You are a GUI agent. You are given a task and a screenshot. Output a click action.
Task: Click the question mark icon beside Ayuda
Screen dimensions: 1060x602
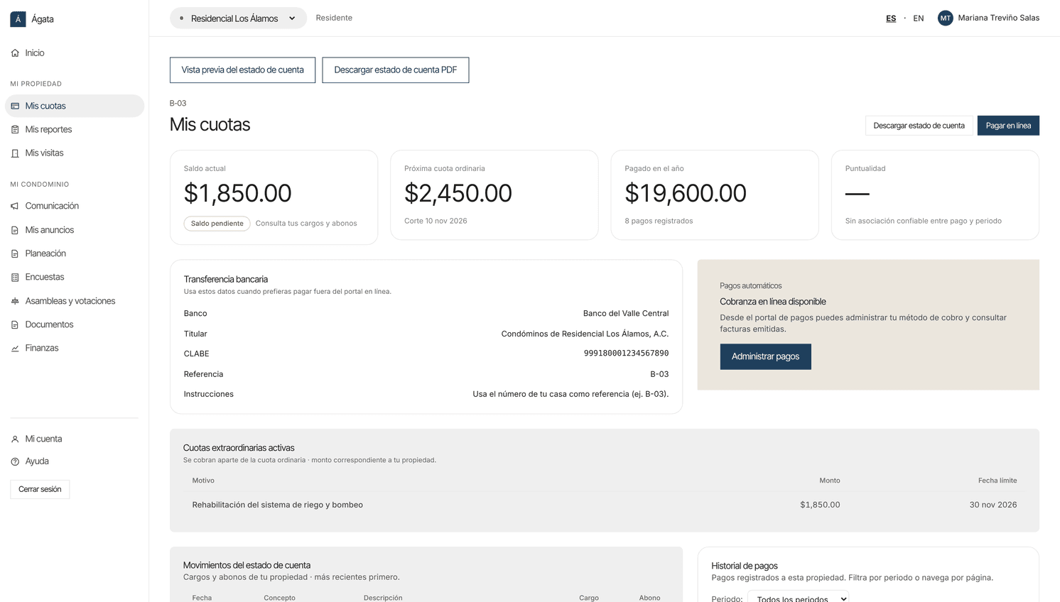point(15,461)
